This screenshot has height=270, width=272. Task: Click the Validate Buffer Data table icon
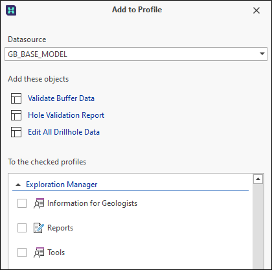tap(16, 98)
